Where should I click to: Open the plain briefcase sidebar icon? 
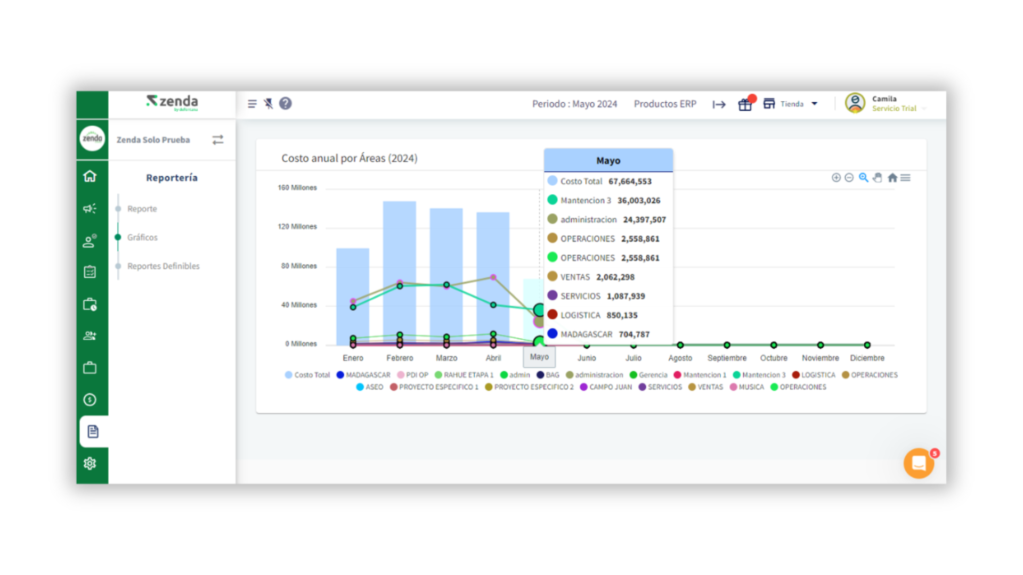click(x=90, y=368)
